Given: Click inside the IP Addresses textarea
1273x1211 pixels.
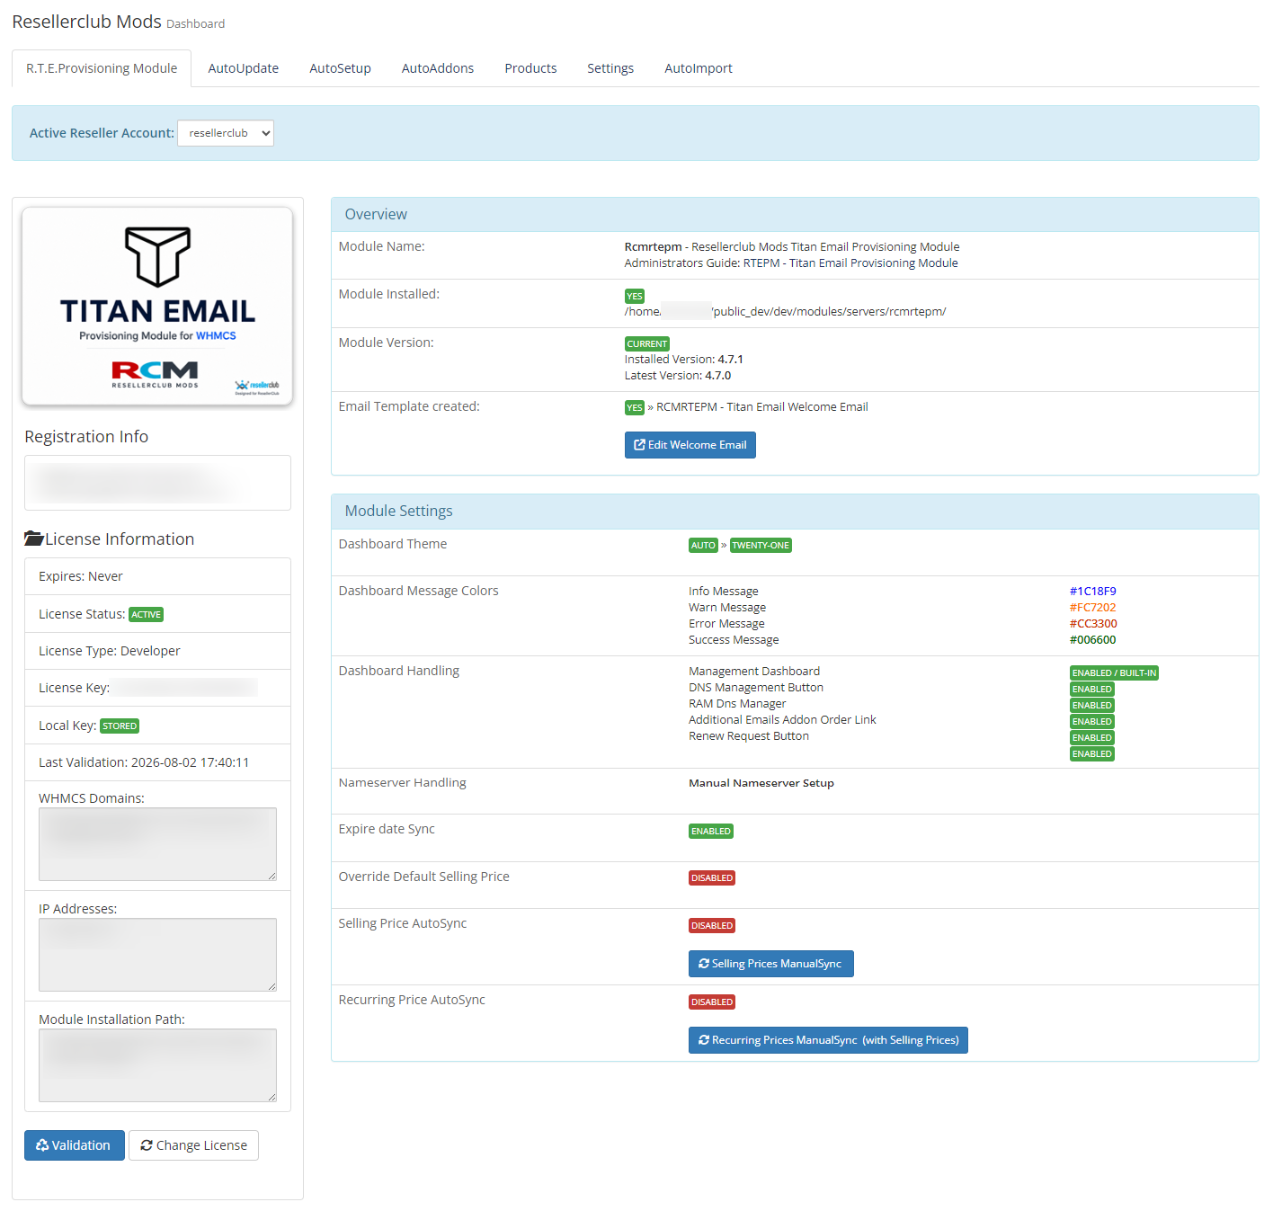Looking at the screenshot, I should click(x=157, y=955).
